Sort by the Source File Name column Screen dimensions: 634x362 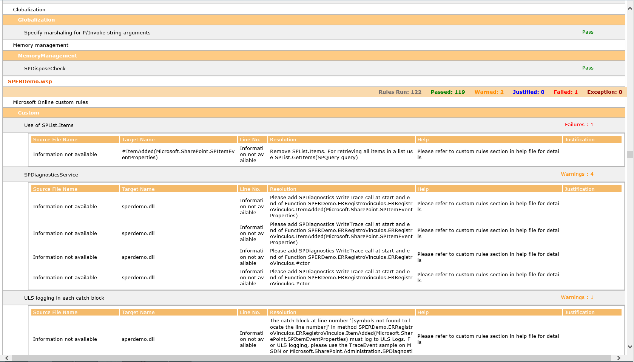(x=55, y=139)
